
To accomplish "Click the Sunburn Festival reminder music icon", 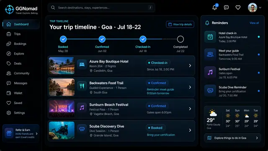I will (210, 73).
